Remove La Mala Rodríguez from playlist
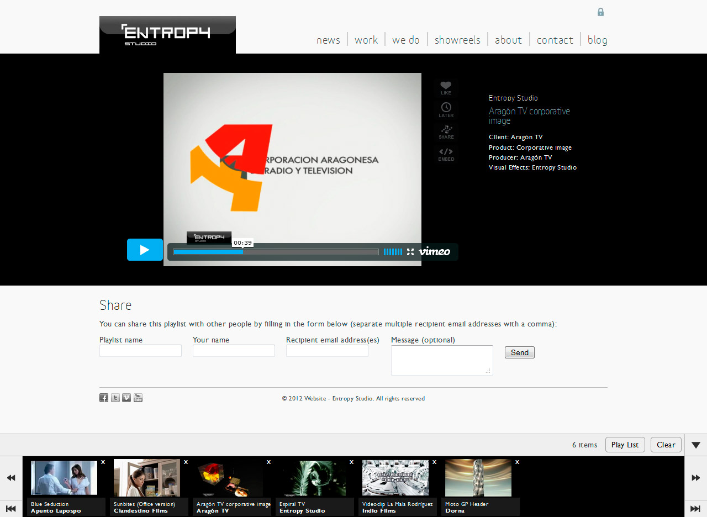The width and height of the screenshot is (707, 517). click(x=435, y=462)
